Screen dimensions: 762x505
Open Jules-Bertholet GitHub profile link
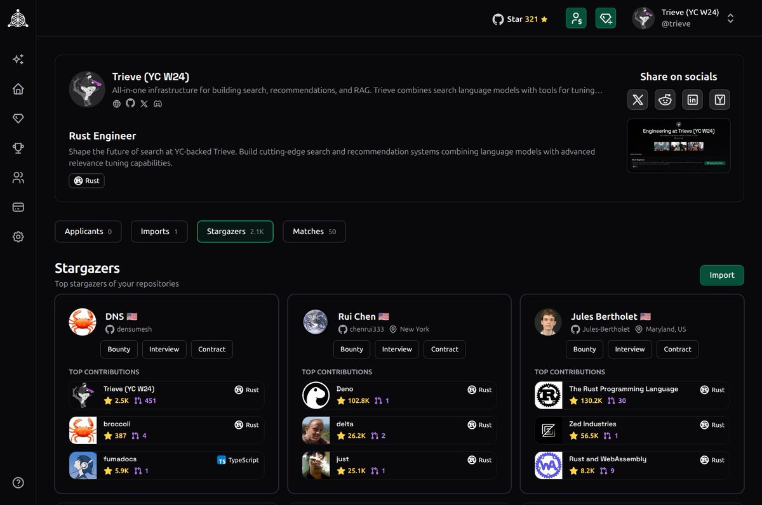[x=601, y=329]
